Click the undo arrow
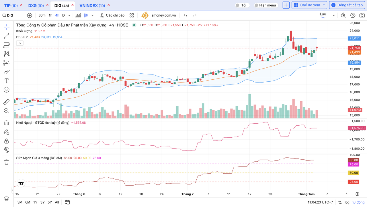The image size is (367, 207). coord(185,15)
